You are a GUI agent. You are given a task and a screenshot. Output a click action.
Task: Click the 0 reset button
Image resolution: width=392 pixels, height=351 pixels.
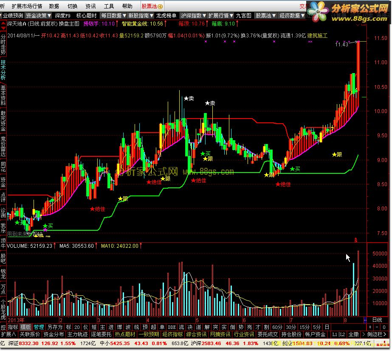point(384,327)
